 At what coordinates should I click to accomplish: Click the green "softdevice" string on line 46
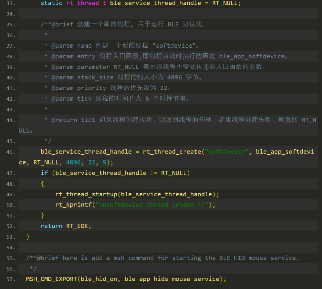coord(227,152)
